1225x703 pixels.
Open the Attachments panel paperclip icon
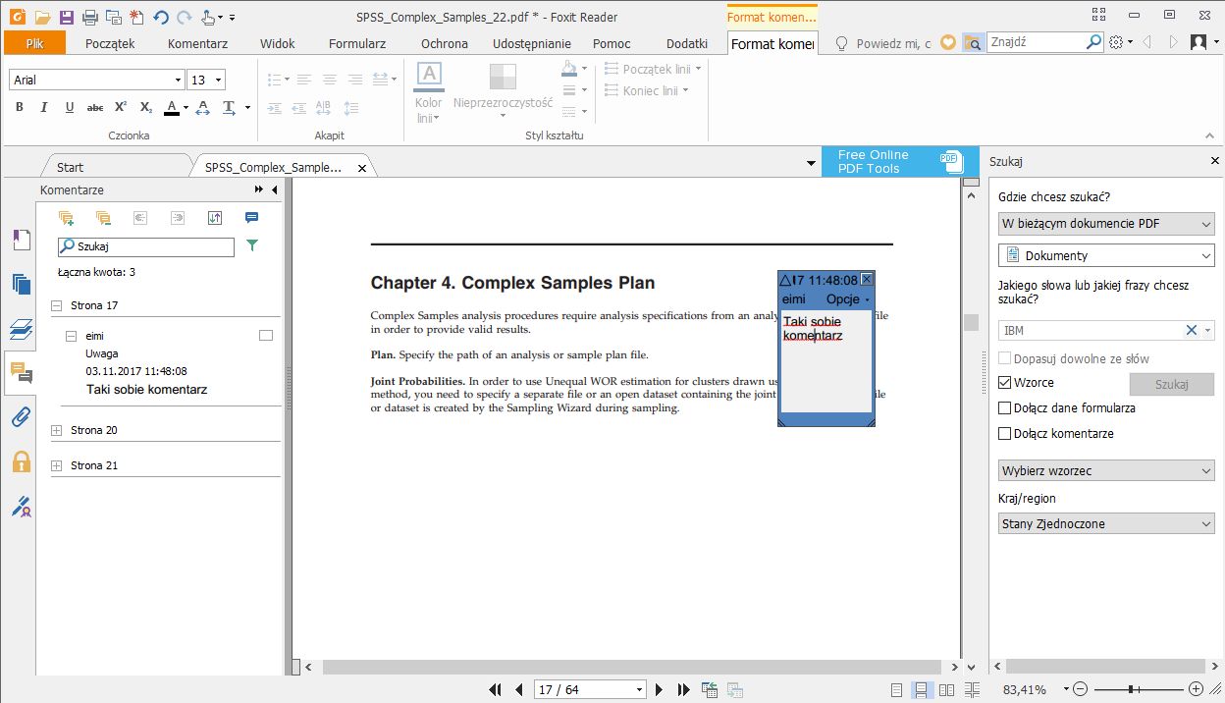tap(21, 416)
